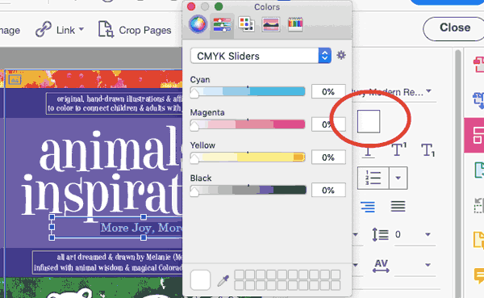
Task: Click the Black percentage field
Action: (x=328, y=190)
